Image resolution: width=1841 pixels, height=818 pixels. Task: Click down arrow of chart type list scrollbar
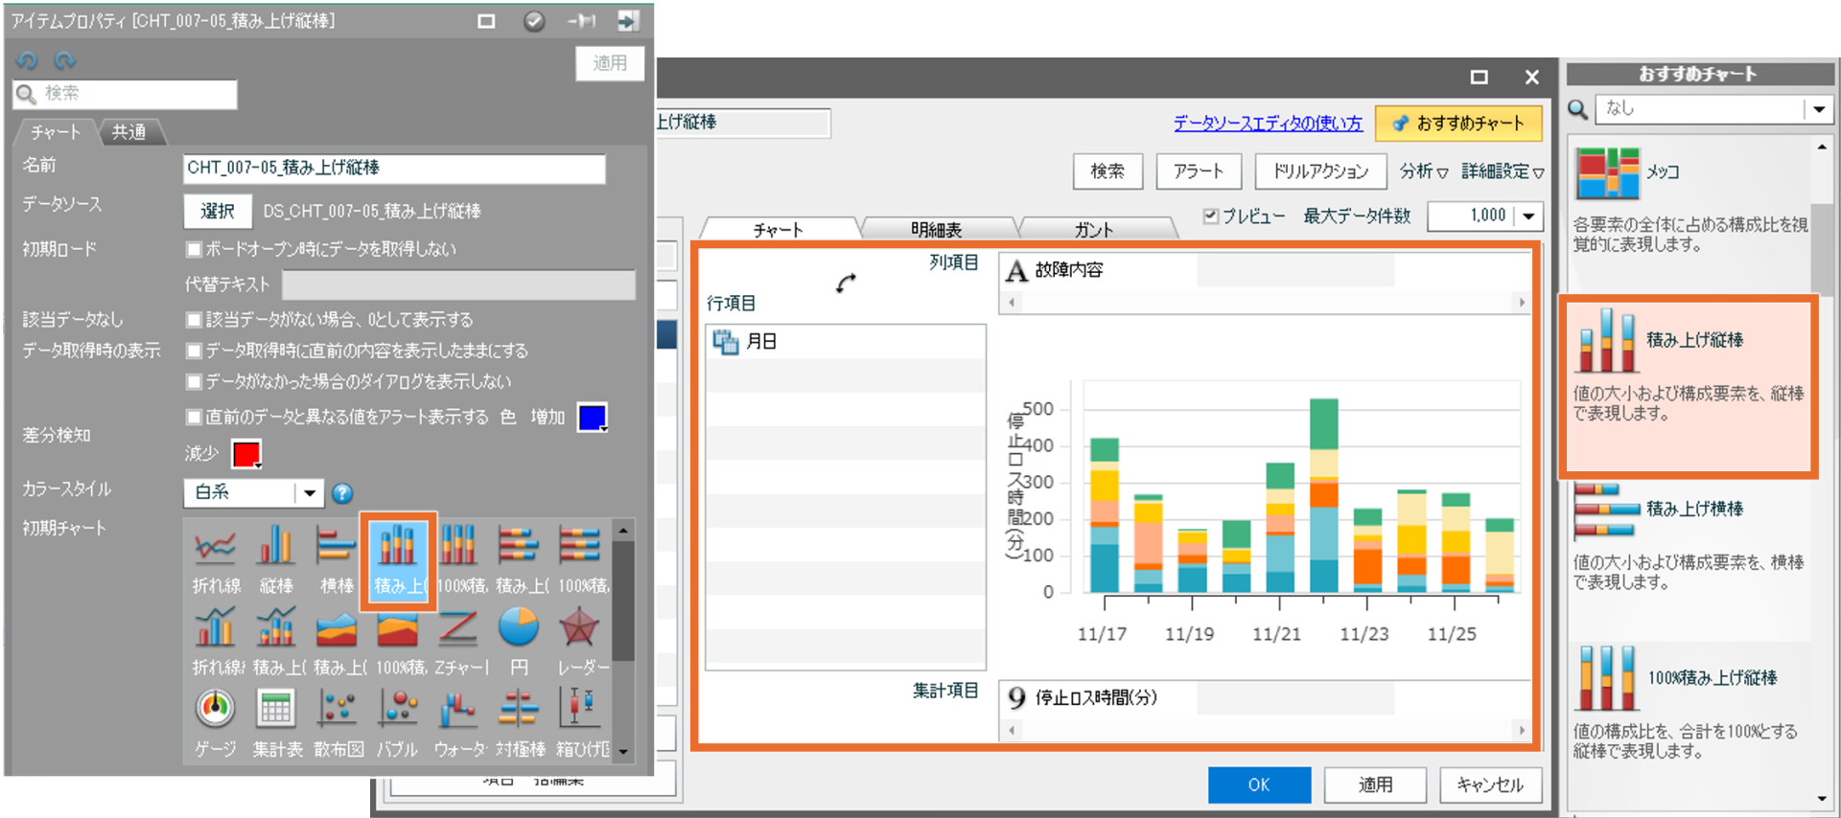click(624, 752)
